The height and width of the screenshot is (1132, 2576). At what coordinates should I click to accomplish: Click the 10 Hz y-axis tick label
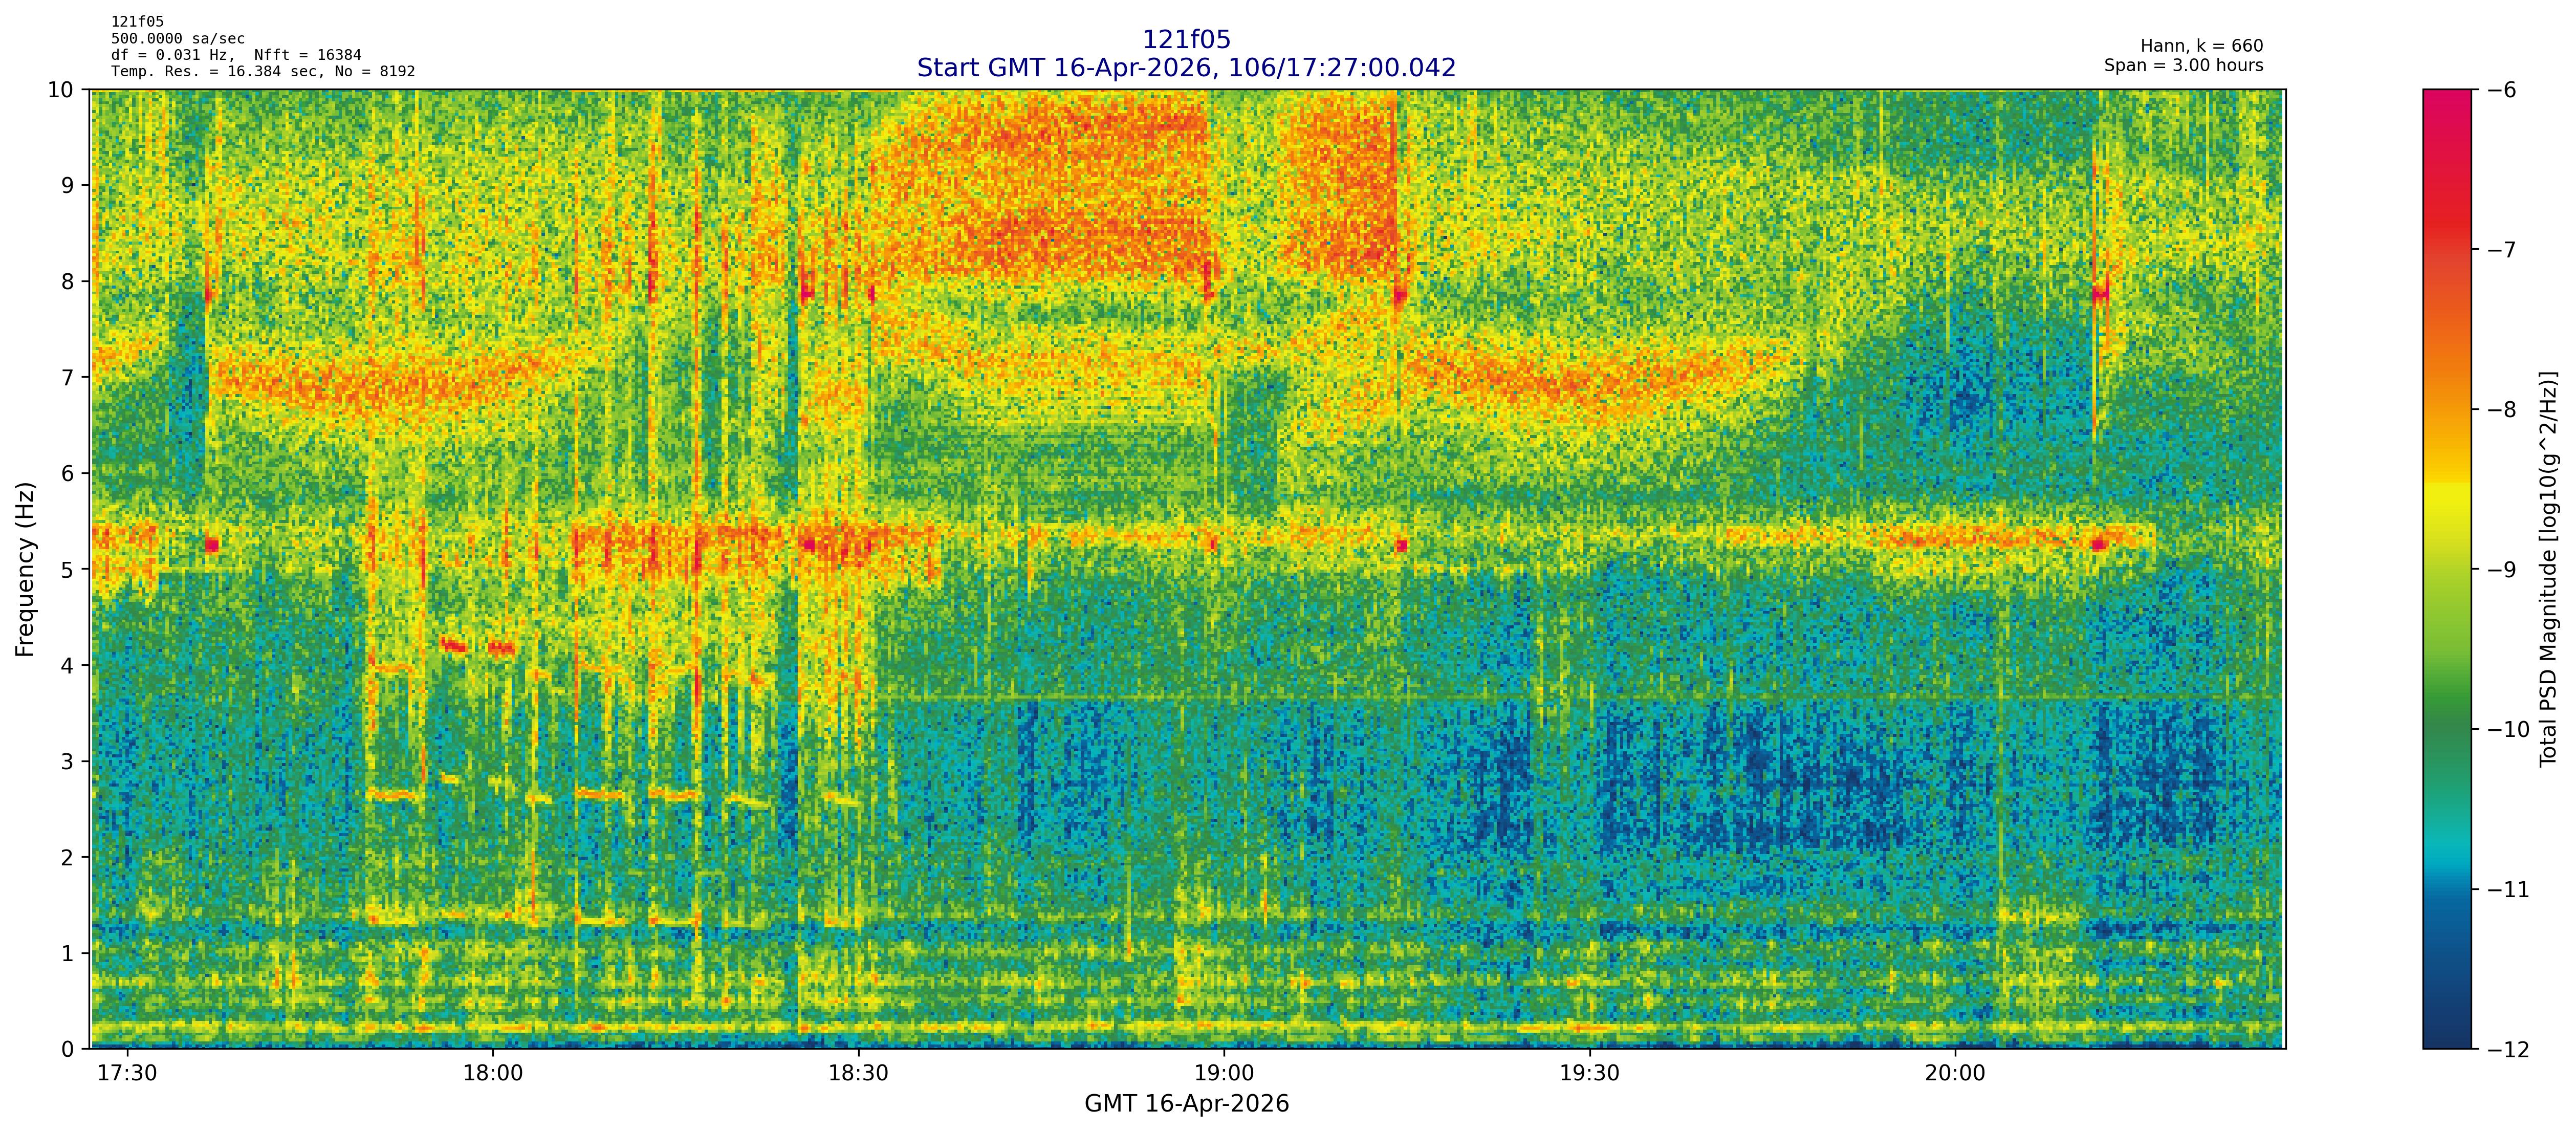pyautogui.click(x=60, y=90)
